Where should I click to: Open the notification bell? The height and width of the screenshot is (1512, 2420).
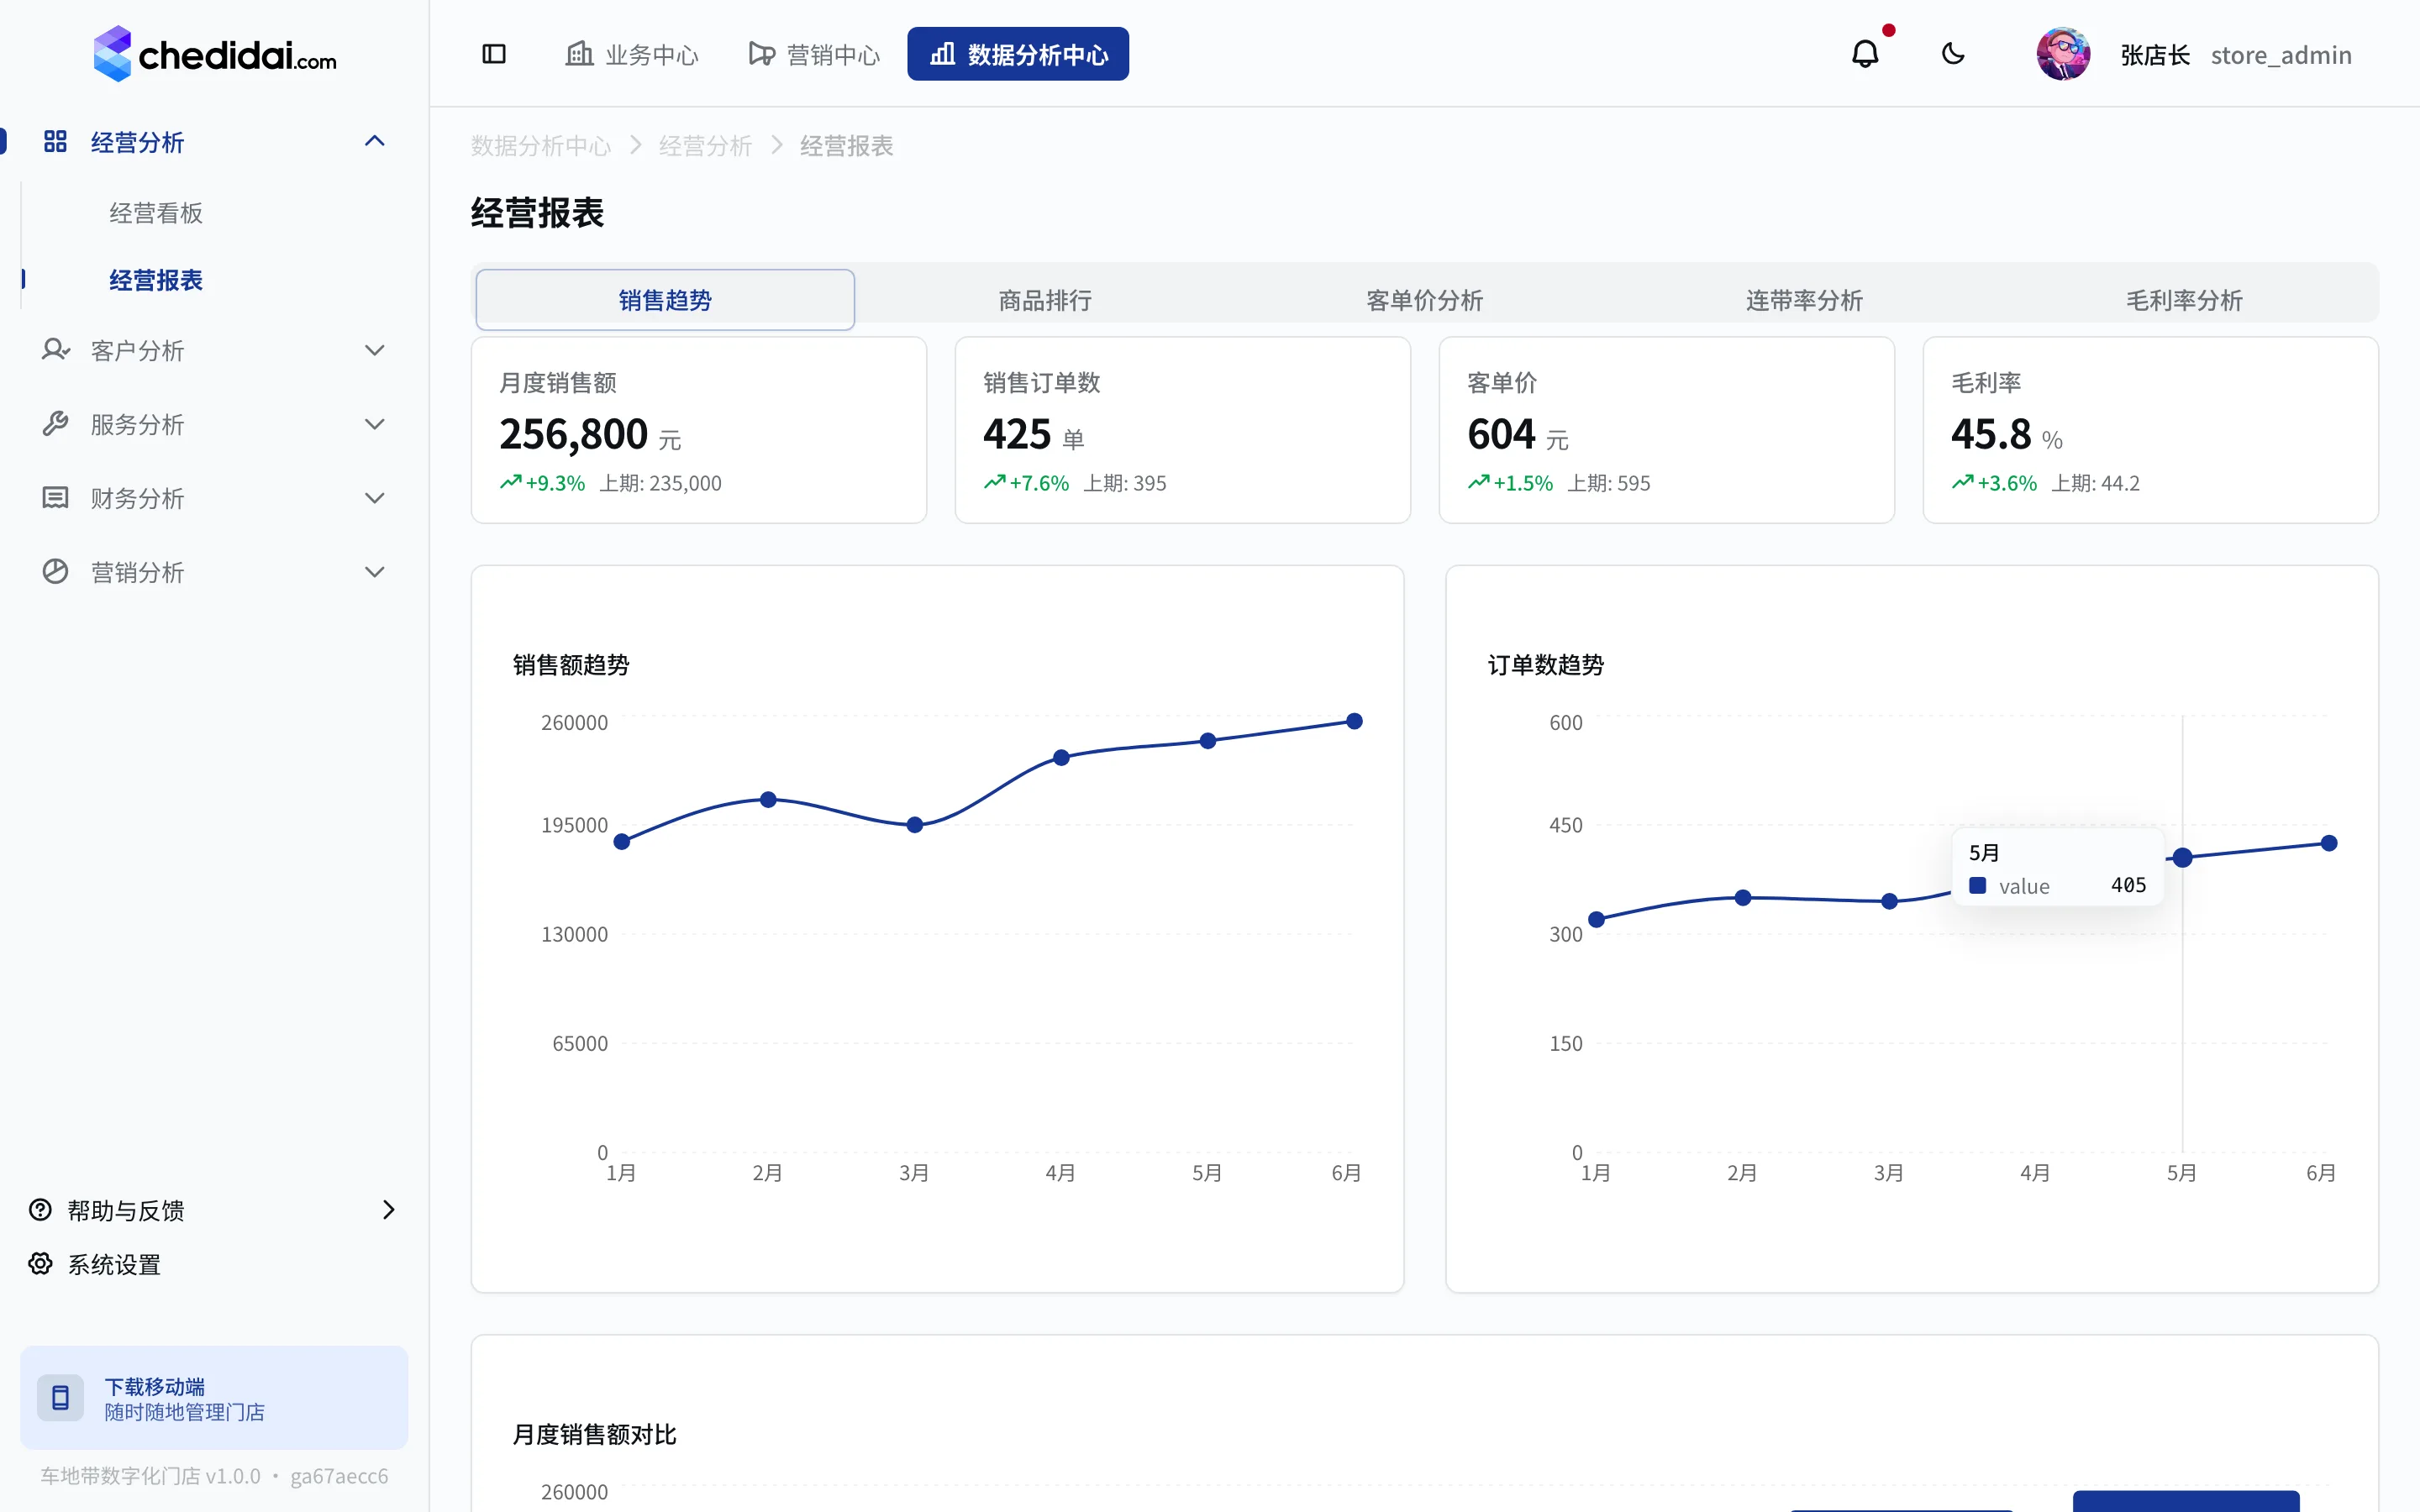(1865, 54)
